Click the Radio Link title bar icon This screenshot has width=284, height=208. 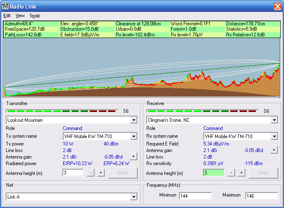pyautogui.click(x=5, y=6)
